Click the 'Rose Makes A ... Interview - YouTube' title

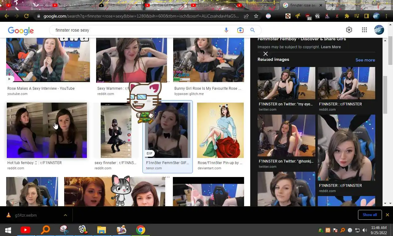[41, 88]
